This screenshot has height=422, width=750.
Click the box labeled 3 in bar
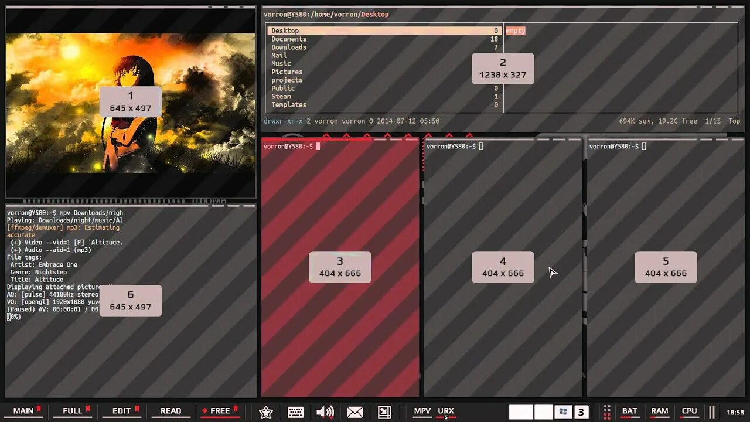coord(581,411)
